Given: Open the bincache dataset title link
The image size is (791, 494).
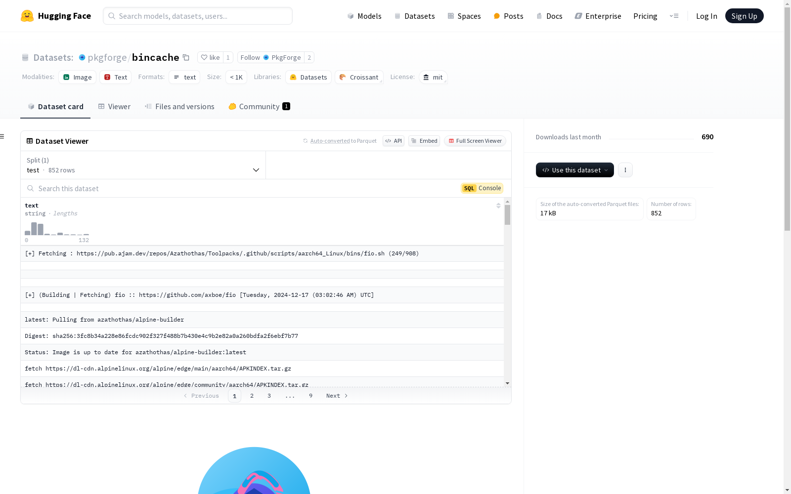Looking at the screenshot, I should click(155, 57).
